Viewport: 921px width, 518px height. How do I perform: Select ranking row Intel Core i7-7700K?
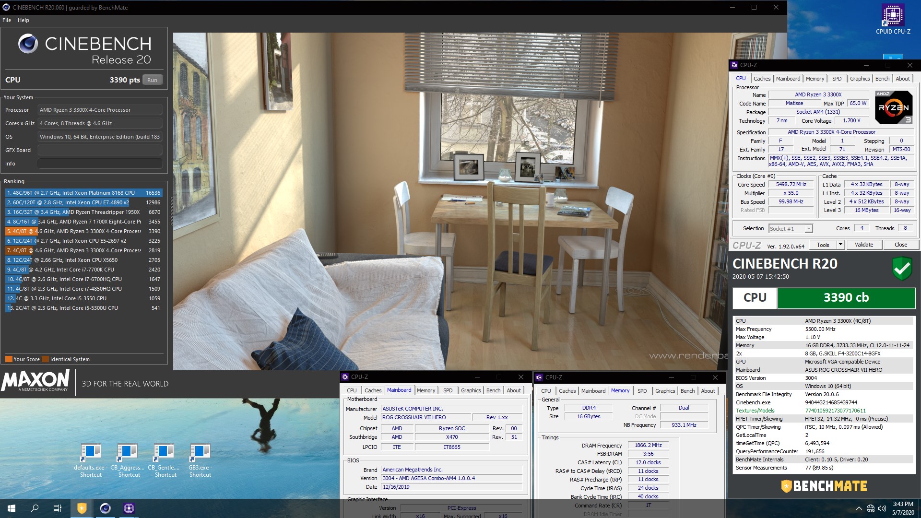point(83,270)
